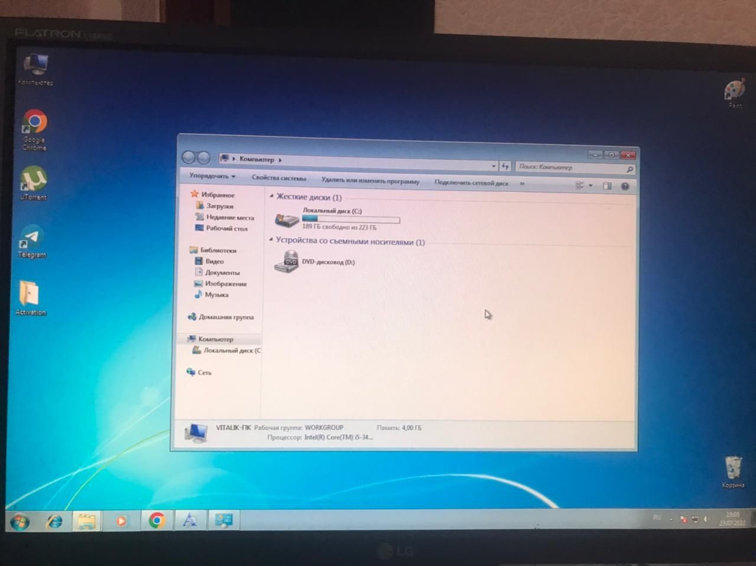Select the Explorer folder taskbar button
756x566 pixels.
pos(87,521)
